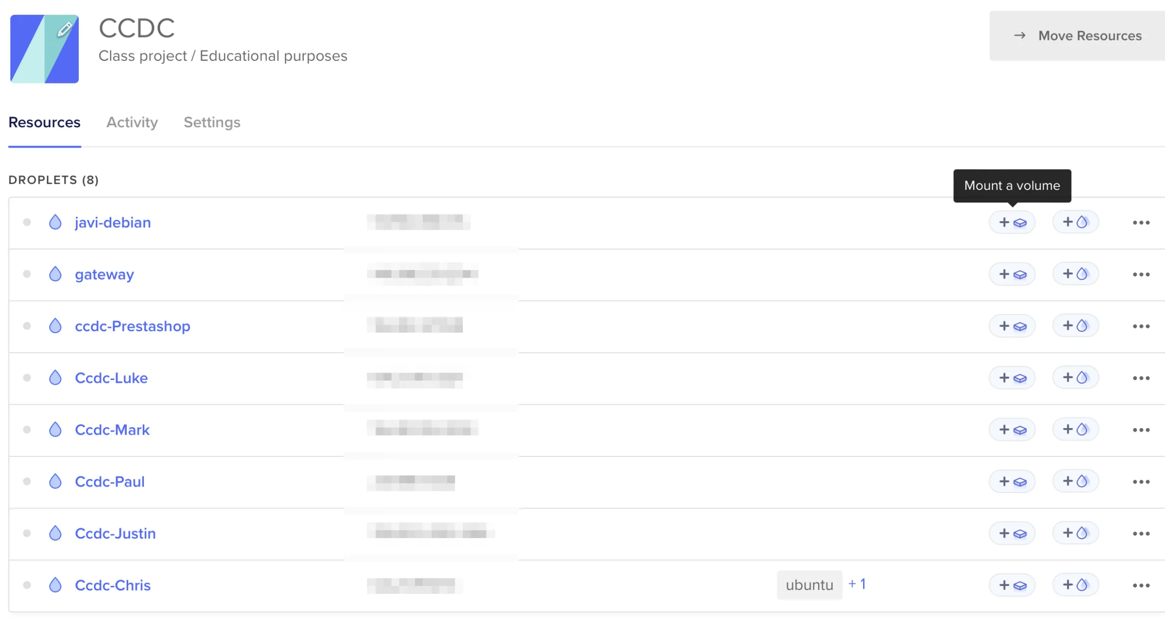The image size is (1165, 633).
Task: Show additional tags with +1 on Ccdc-Chris
Action: [x=857, y=584]
